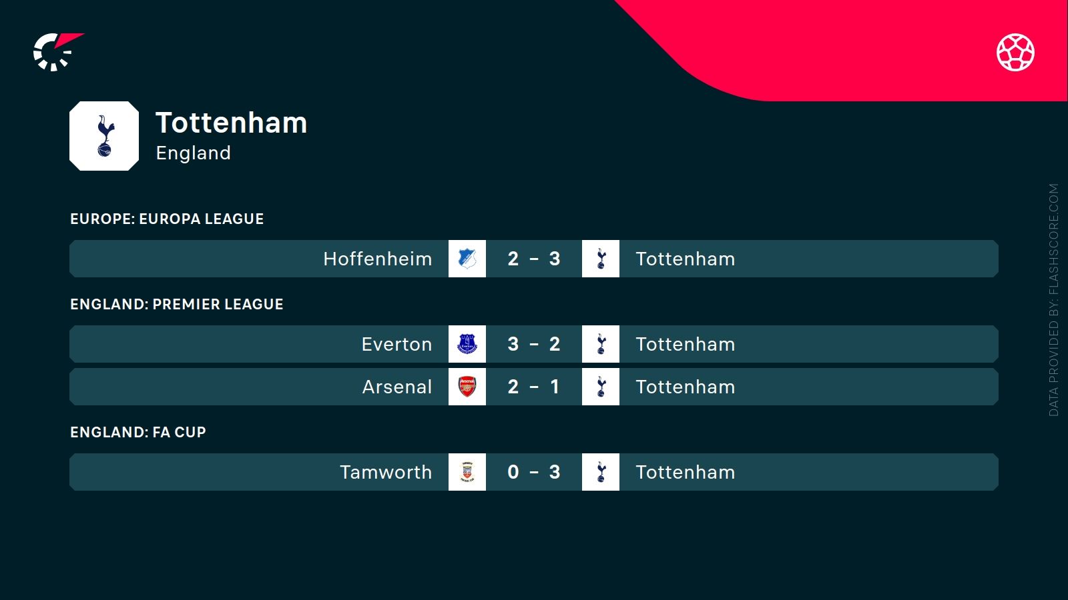The height and width of the screenshot is (600, 1068).
Task: Open the Hoffenheim 2 - 3 score
Action: 534,259
